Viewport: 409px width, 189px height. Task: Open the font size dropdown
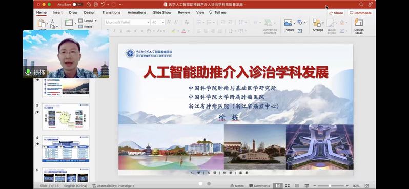click(158, 23)
